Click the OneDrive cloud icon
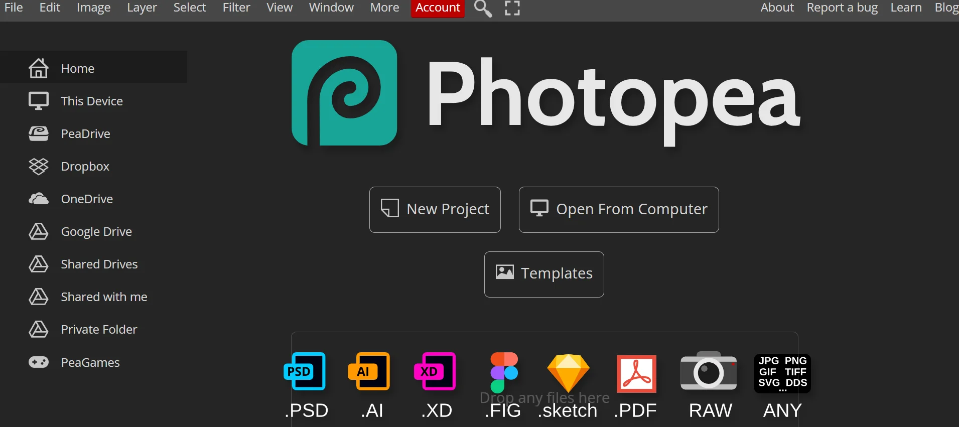The image size is (959, 427). pos(39,199)
